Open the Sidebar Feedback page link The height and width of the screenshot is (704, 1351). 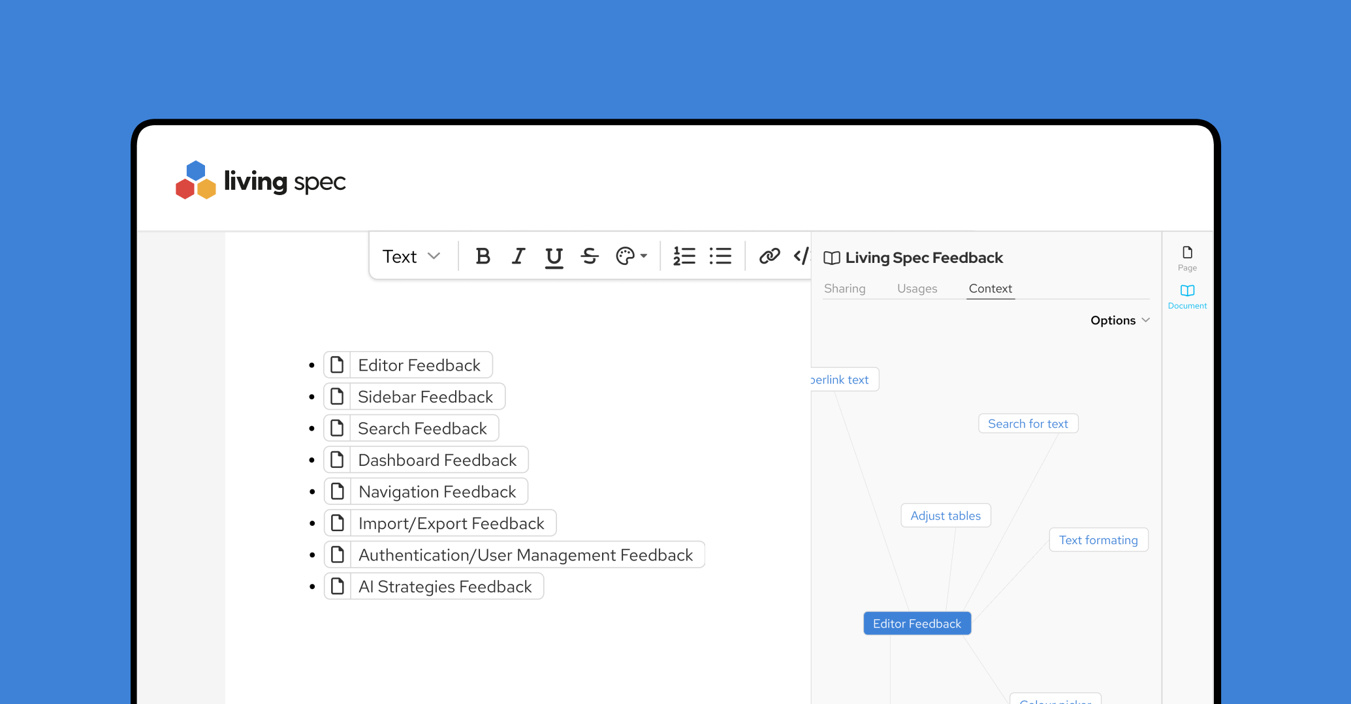pyautogui.click(x=424, y=397)
